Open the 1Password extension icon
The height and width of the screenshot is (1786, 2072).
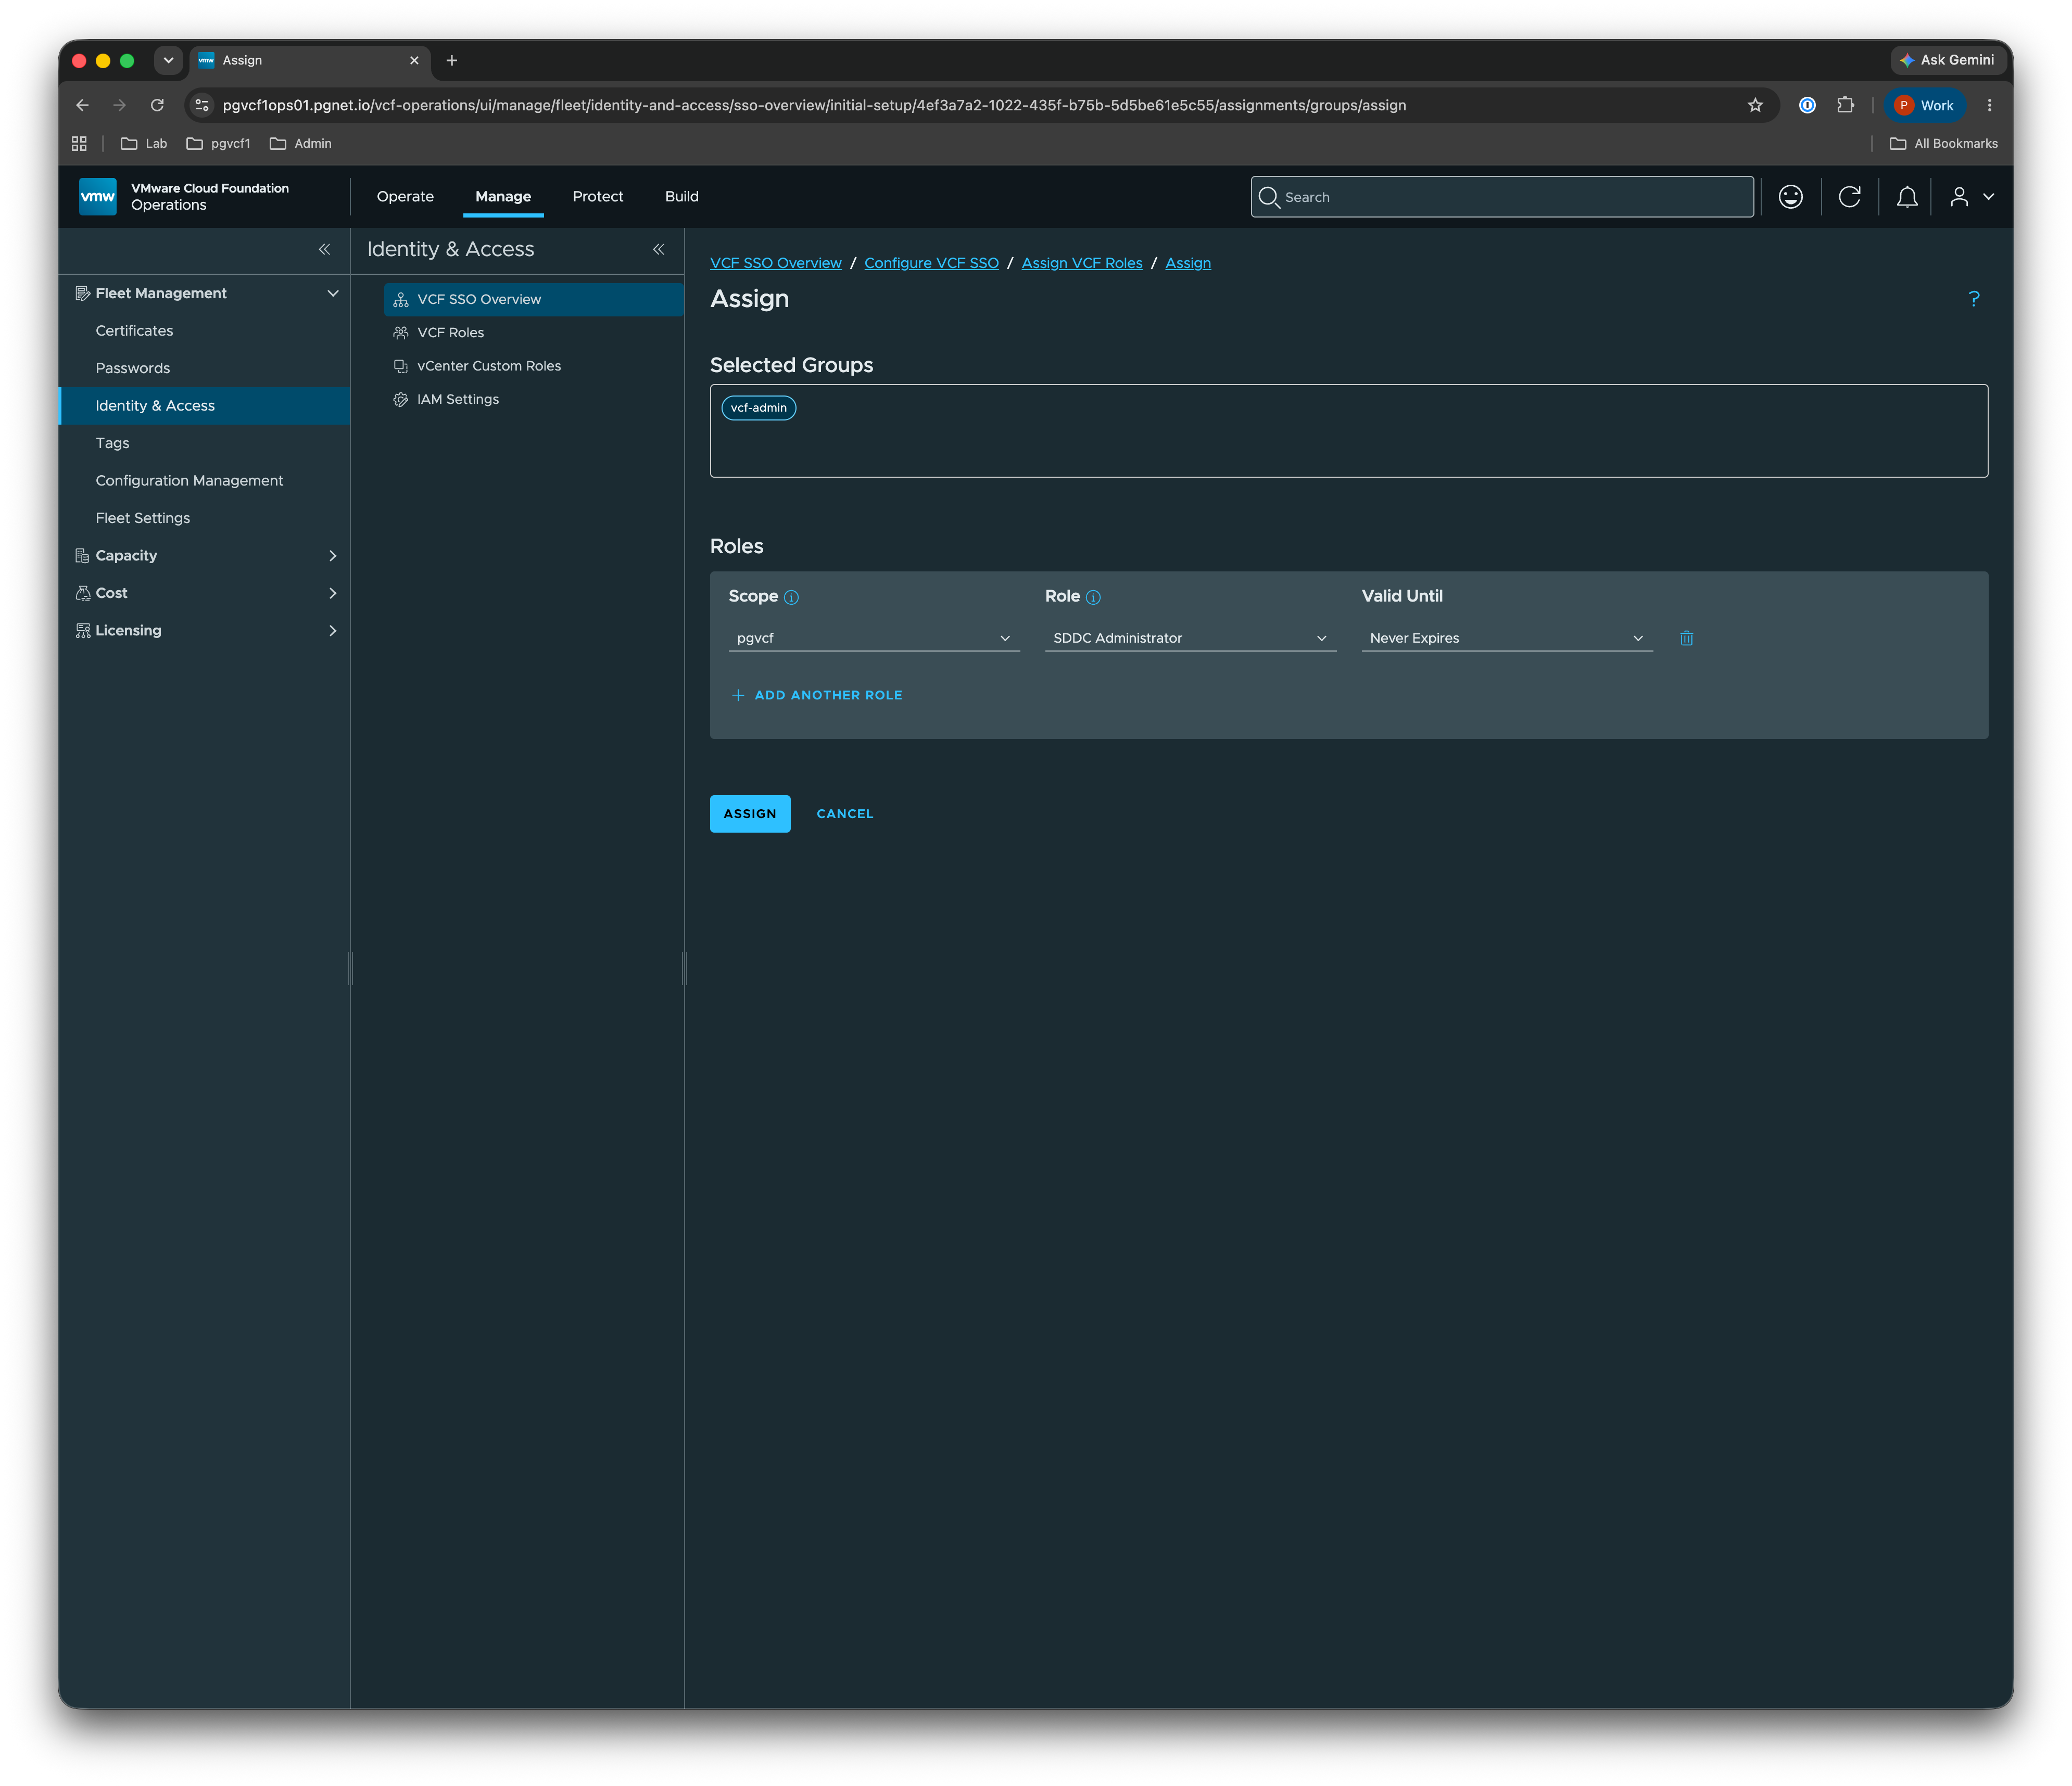pos(1807,105)
